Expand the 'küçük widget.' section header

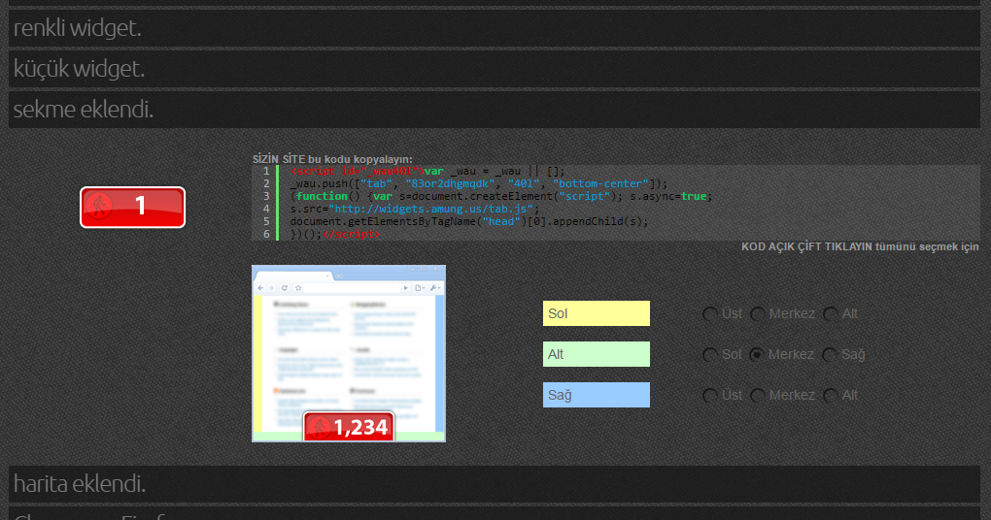point(495,69)
